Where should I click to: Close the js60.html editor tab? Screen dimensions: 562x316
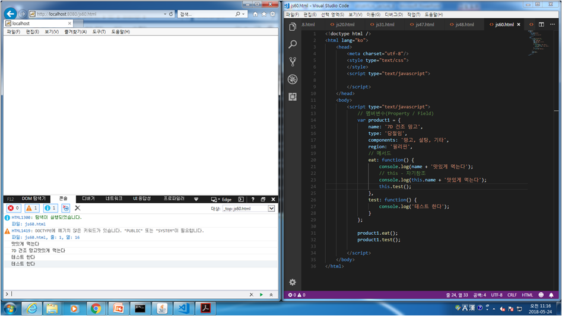(519, 24)
